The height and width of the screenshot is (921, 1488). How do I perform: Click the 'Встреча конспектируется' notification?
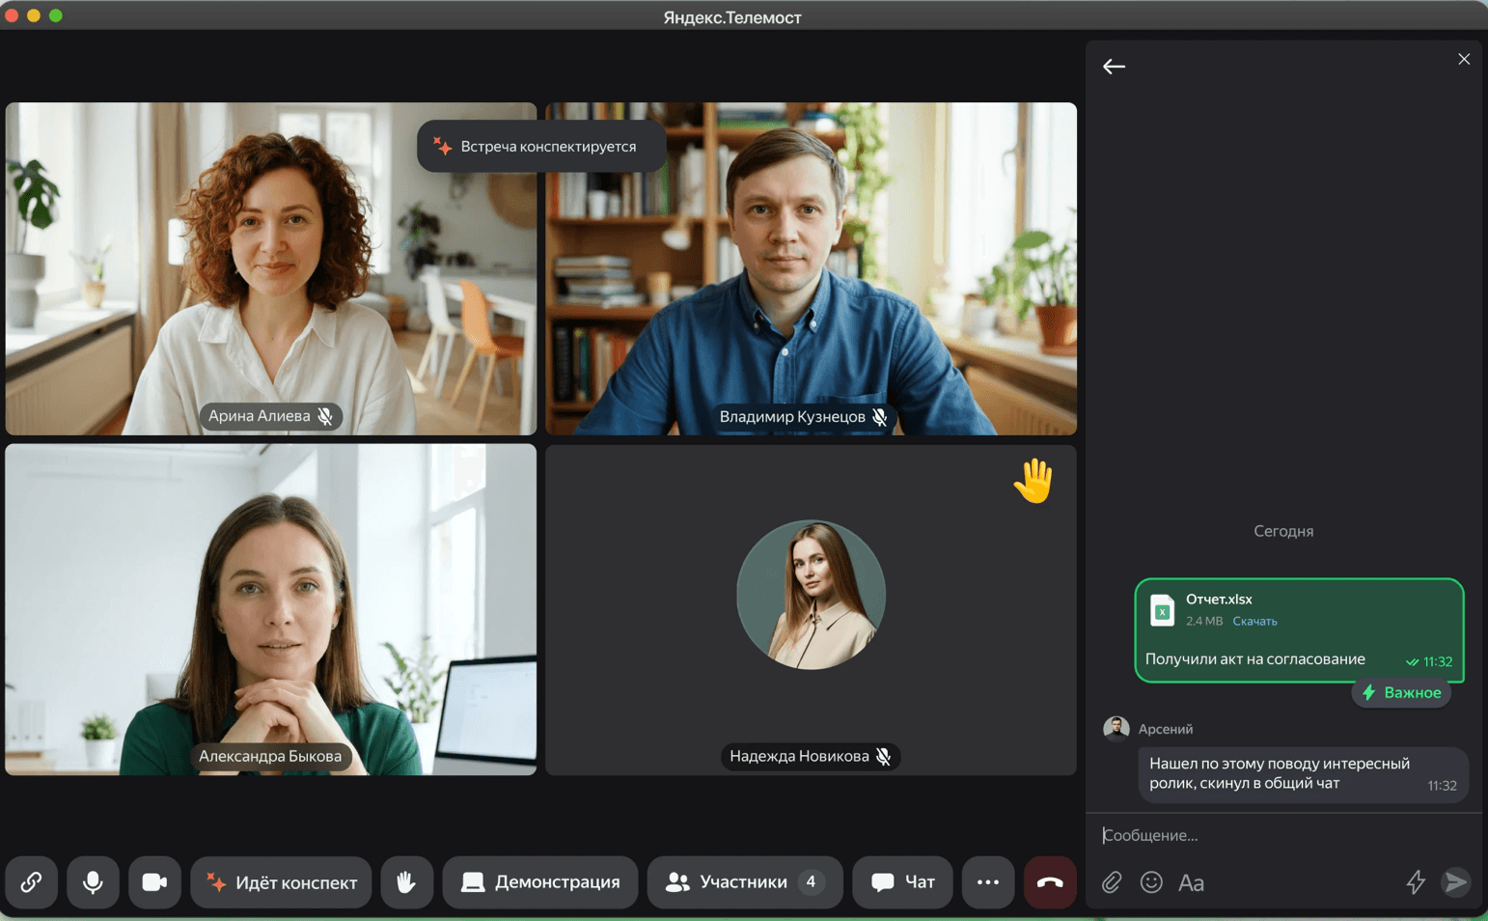tap(540, 147)
